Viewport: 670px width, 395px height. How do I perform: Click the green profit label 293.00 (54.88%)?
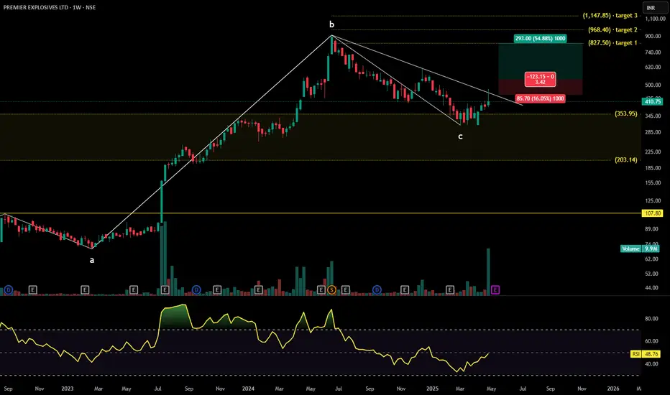point(540,39)
